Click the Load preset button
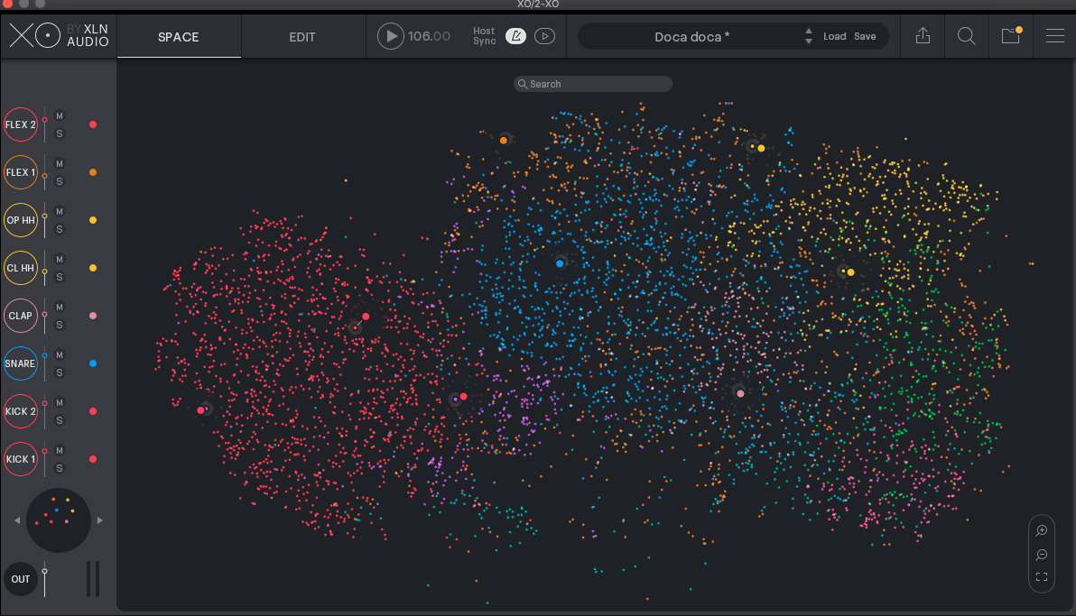Viewport: 1076px width, 616px height. 834,36
